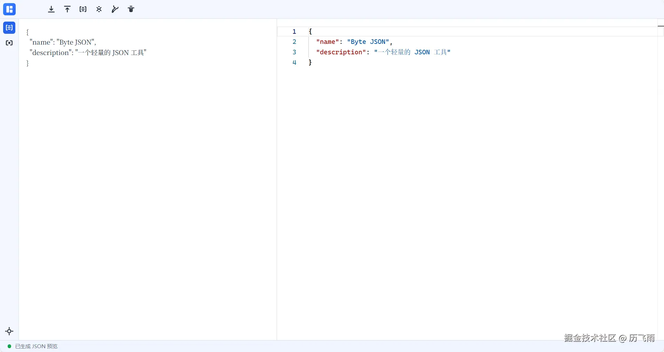Clear the content with the trash icon
The image size is (664, 352).
pos(131,9)
